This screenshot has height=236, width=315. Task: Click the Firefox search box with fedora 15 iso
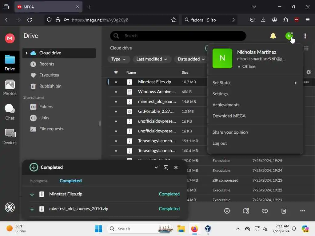click(x=209, y=20)
